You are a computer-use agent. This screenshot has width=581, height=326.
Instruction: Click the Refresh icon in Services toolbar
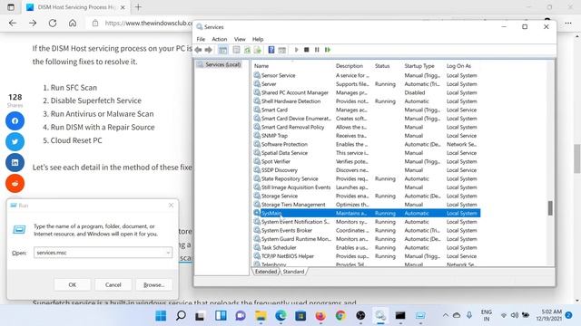pyautogui.click(x=247, y=50)
